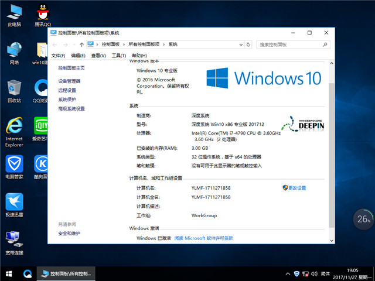Open the 电脑管家 desktop icon
375x281 pixels.
click(14, 167)
